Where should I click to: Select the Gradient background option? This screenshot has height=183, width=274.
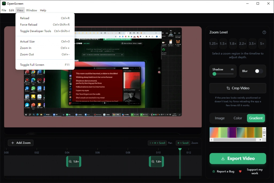point(256,118)
